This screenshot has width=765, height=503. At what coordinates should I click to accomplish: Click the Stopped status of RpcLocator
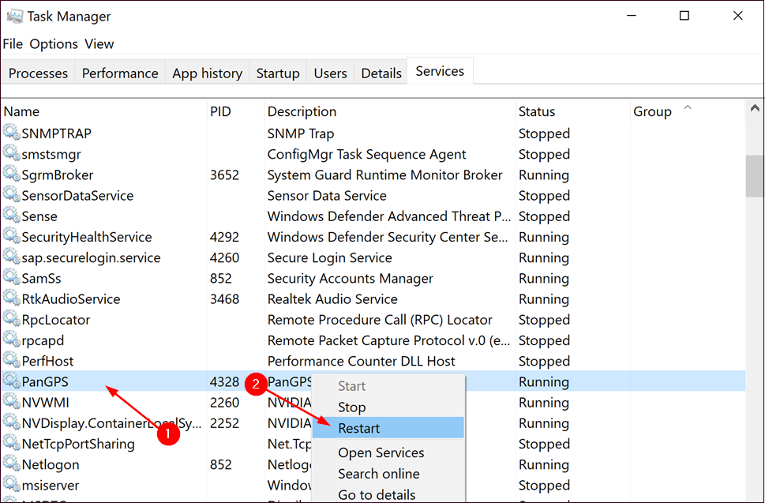pyautogui.click(x=544, y=320)
